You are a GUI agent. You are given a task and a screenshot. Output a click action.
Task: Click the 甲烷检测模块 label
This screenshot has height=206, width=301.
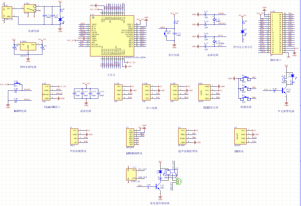tap(78, 151)
